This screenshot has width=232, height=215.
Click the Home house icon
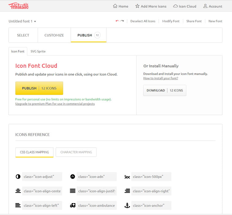tap(115, 6)
